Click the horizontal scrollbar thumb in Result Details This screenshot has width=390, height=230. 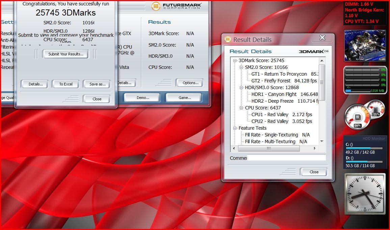(269, 149)
